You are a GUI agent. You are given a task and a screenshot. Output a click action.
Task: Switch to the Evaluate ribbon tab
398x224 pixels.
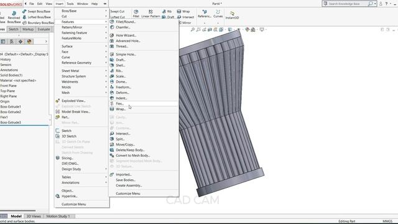pyautogui.click(x=44, y=29)
